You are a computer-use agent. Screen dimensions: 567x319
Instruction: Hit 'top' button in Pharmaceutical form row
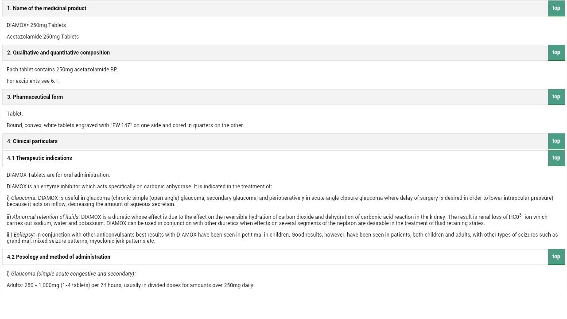pyautogui.click(x=556, y=97)
